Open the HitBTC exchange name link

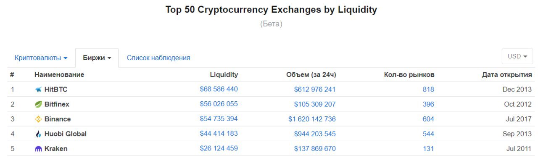(x=55, y=90)
